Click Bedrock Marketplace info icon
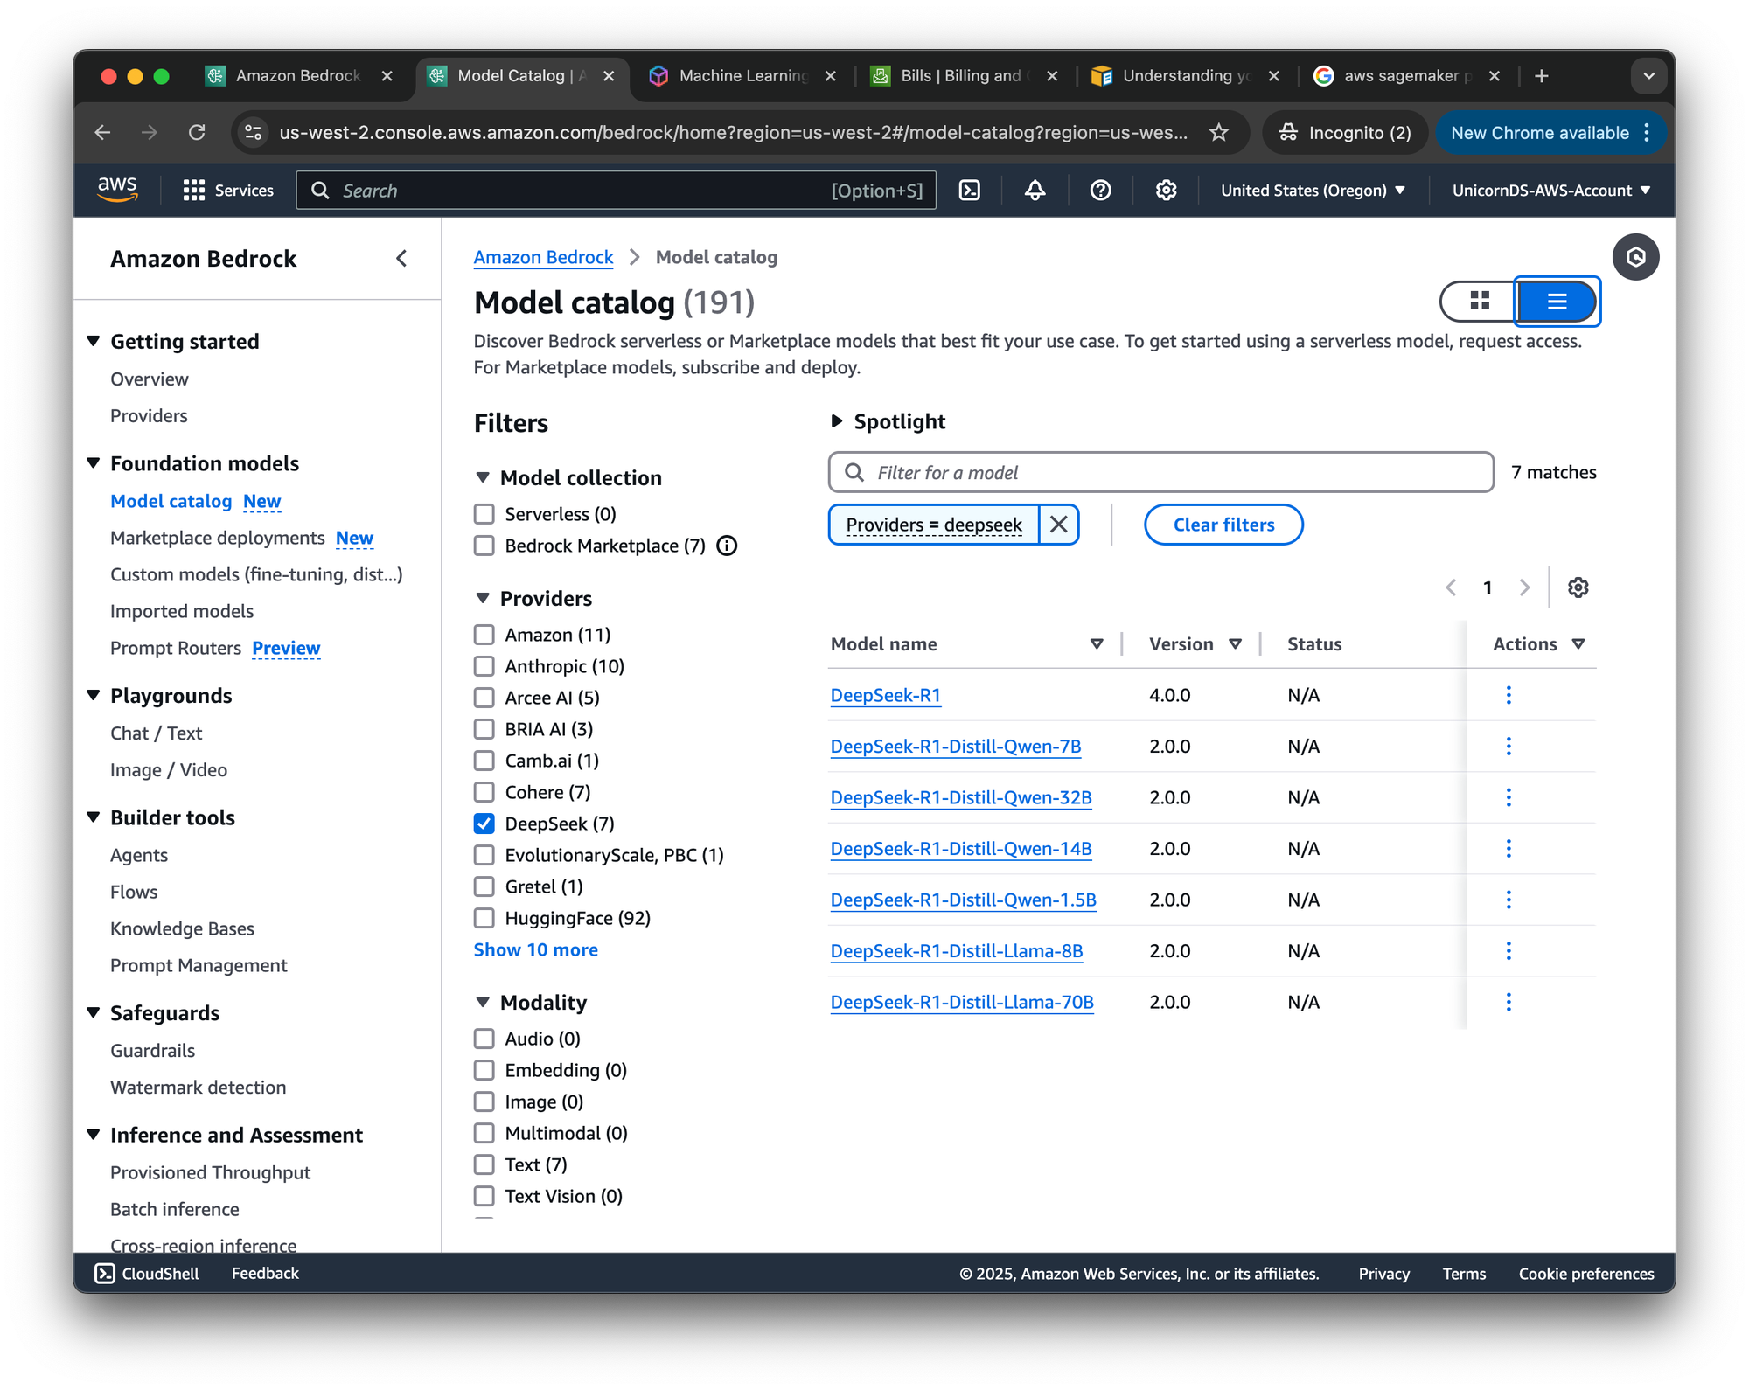 point(727,546)
